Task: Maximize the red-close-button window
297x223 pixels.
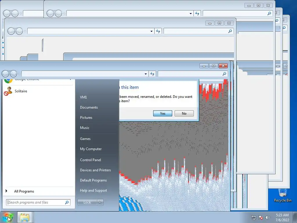Action: (x=214, y=66)
